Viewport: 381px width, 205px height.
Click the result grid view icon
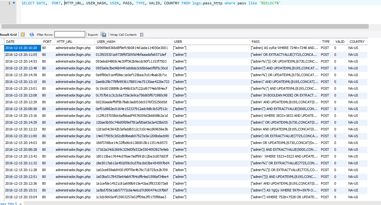click(x=23, y=35)
